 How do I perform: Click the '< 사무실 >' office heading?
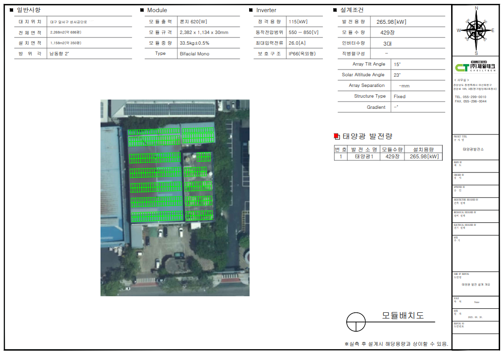click(x=462, y=80)
